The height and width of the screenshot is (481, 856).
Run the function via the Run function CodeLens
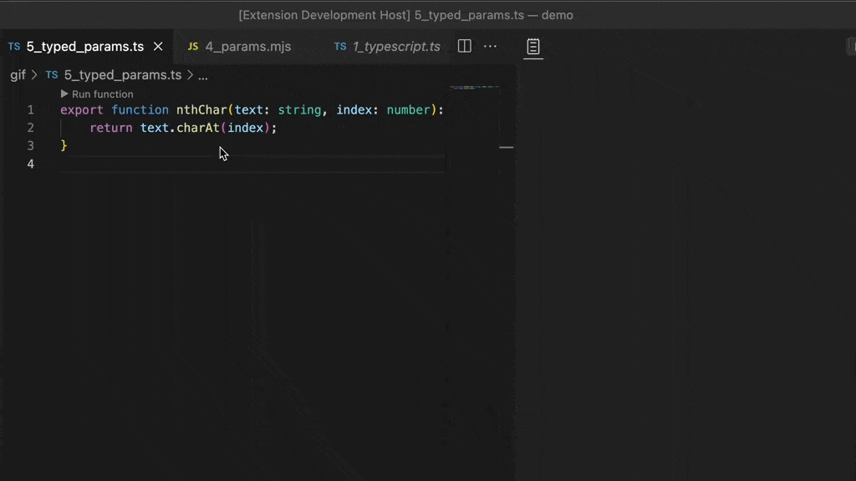[103, 94]
